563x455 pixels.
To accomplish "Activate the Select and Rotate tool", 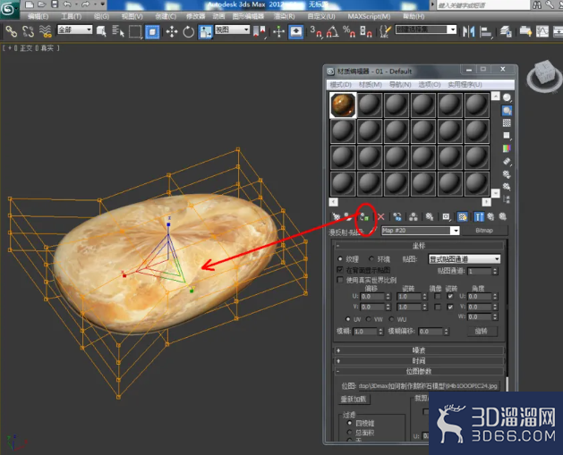I will point(188,31).
